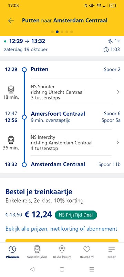Viewport: 124px width, 277px height.
Task: Select the third page indicator dot
Action: (62, 32)
